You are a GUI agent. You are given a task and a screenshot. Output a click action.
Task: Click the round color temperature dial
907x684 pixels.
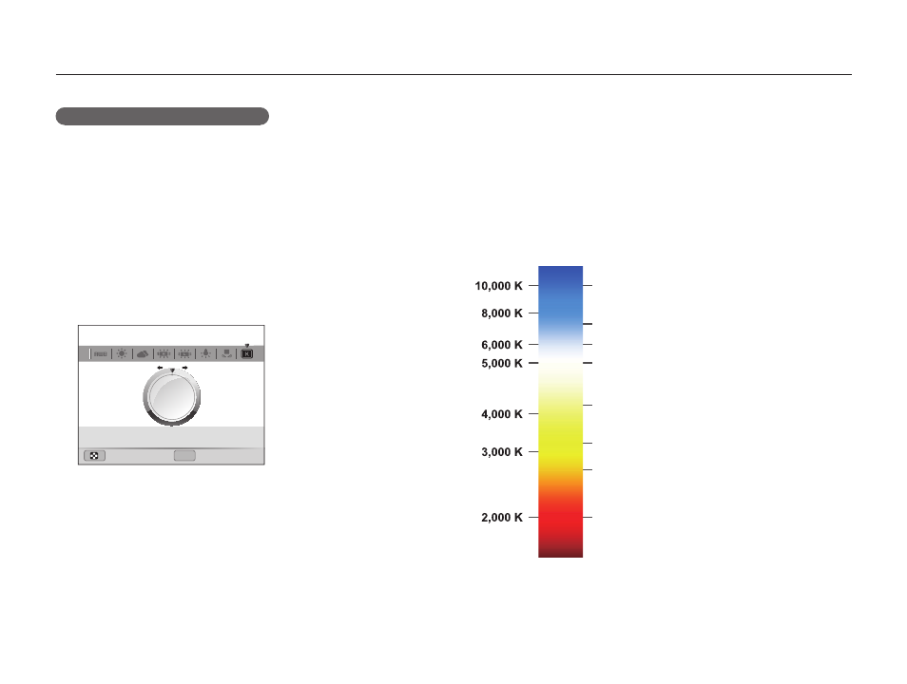tap(172, 398)
